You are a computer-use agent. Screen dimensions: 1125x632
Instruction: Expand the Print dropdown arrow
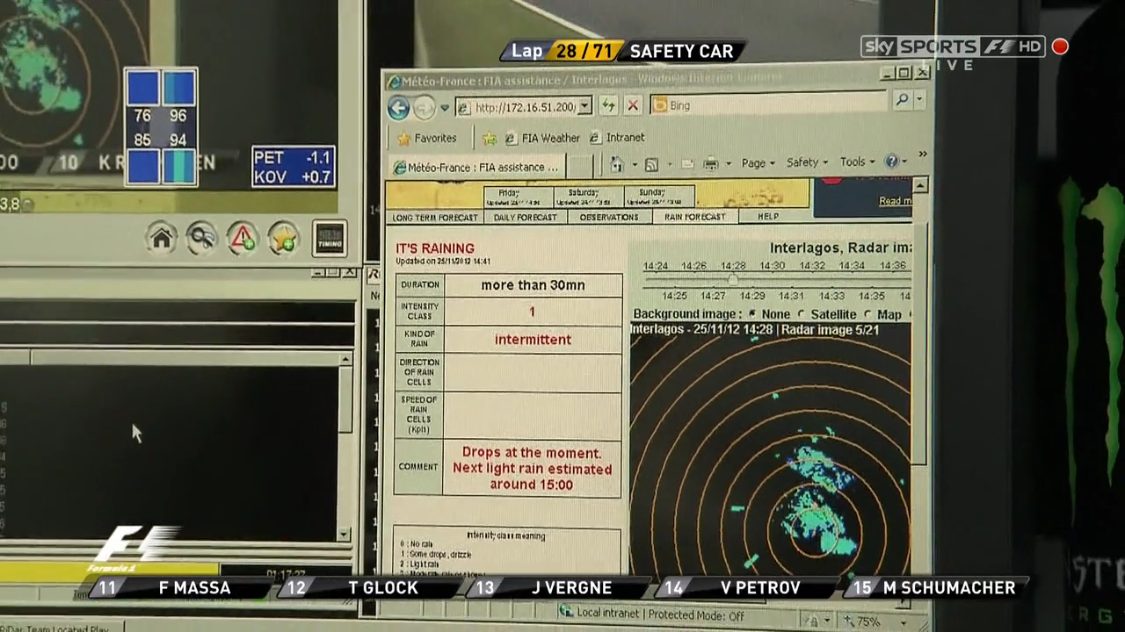tap(728, 163)
